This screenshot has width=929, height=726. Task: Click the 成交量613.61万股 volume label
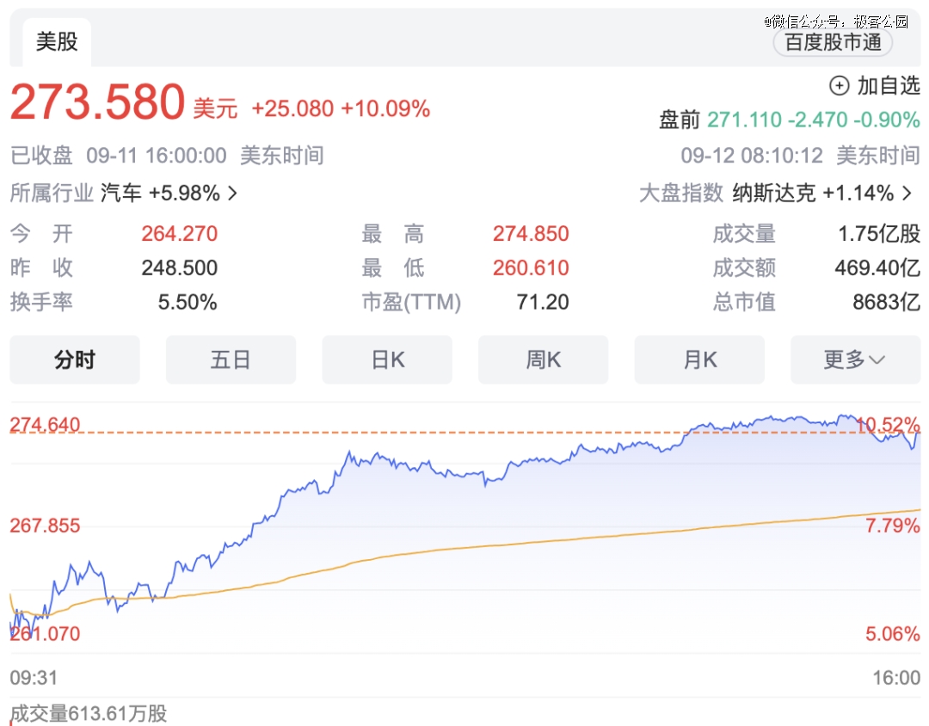(89, 714)
